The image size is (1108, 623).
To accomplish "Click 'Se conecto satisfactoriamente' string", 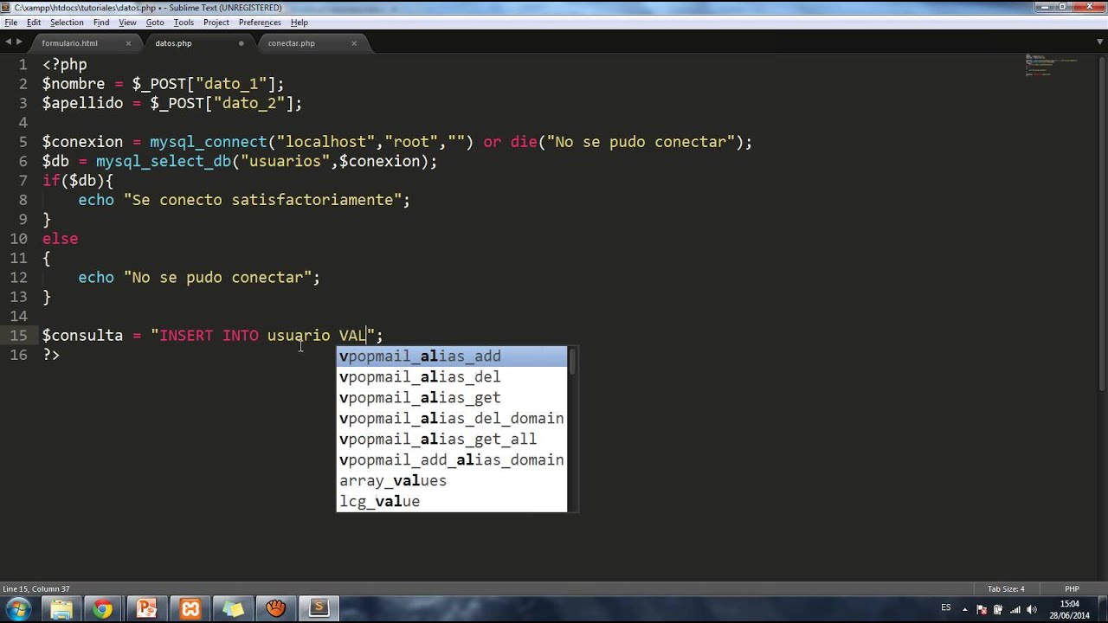I will pyautogui.click(x=267, y=200).
